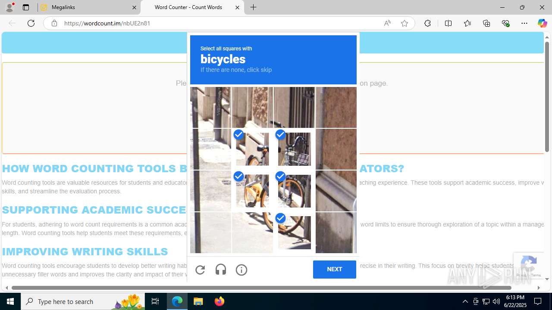The image size is (552, 310).
Task: Click the vertical page scrollbar
Action: [x=547, y=97]
